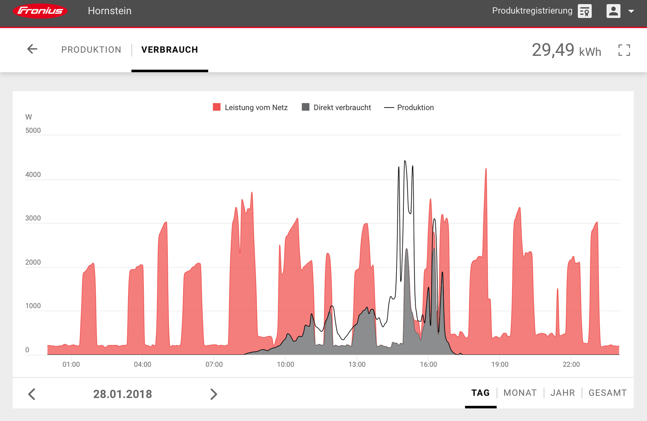Select the TAG time range

click(x=480, y=393)
